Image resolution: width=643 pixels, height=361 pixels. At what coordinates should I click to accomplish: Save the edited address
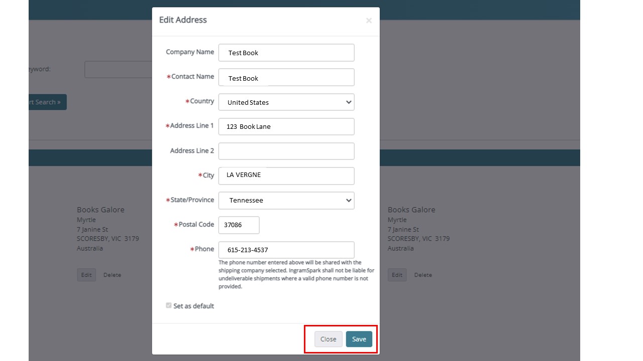tap(359, 339)
